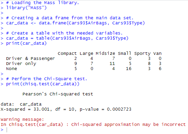188x134 pixels.
Task: Click the Small column header
Action: click(x=125, y=53)
